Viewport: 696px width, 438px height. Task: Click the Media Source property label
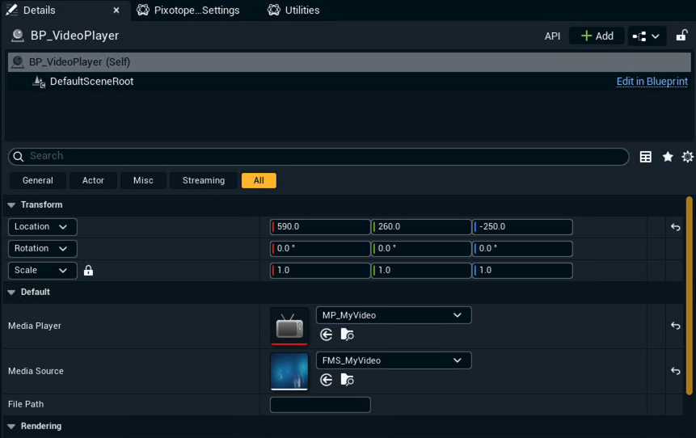point(36,372)
